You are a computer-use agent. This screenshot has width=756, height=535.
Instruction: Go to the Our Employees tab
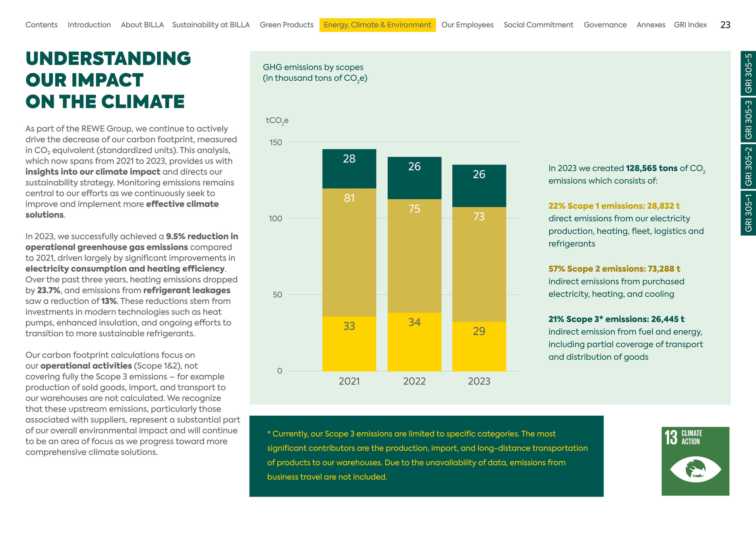[x=468, y=25]
